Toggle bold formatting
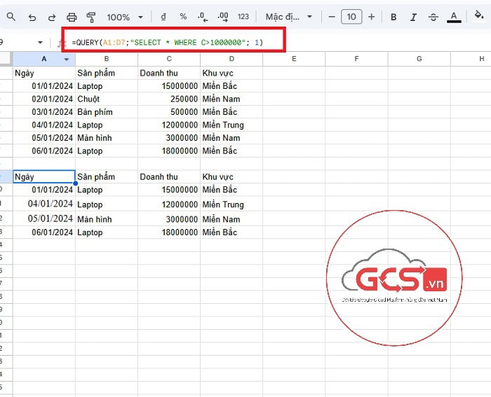Viewport: 491px width, 397px height. click(x=394, y=17)
